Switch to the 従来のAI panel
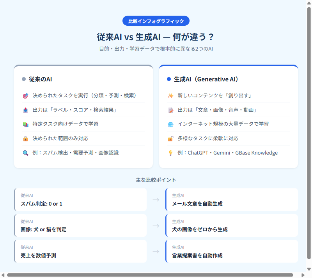 tap(41, 79)
